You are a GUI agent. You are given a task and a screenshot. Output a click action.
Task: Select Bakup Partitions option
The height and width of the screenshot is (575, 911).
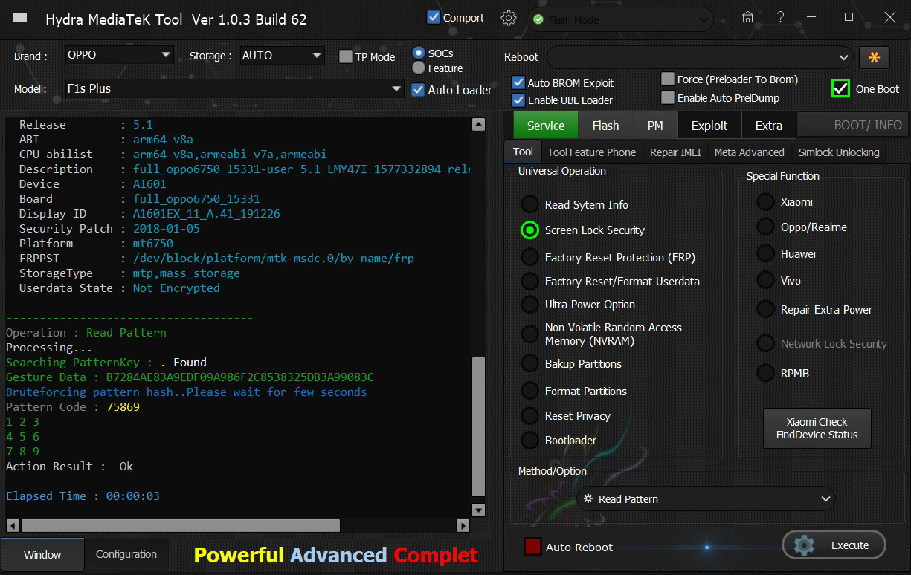pyautogui.click(x=529, y=363)
